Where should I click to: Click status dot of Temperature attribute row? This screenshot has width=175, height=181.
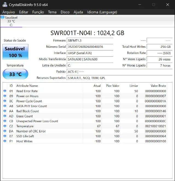[5, 126]
